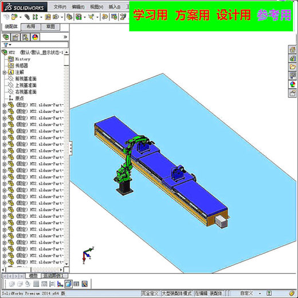Click the colorful picture icon in bottom toolbar
This screenshot has width=298, height=298.
pyautogui.click(x=85, y=284)
